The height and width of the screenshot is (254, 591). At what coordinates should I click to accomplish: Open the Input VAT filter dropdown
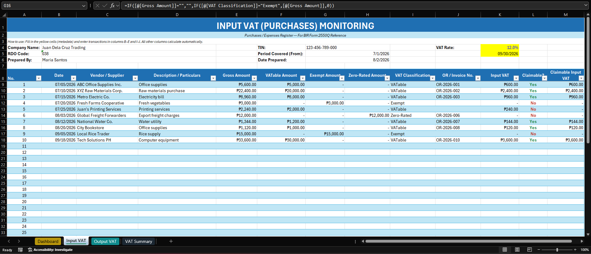tap(516, 78)
